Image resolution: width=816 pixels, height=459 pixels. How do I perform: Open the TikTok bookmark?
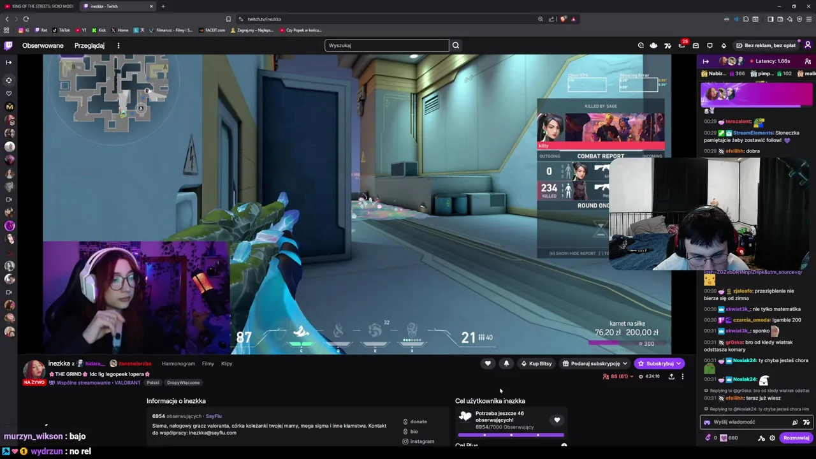61,30
